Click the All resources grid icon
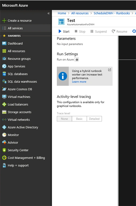136x206 pixels. coord(4,51)
